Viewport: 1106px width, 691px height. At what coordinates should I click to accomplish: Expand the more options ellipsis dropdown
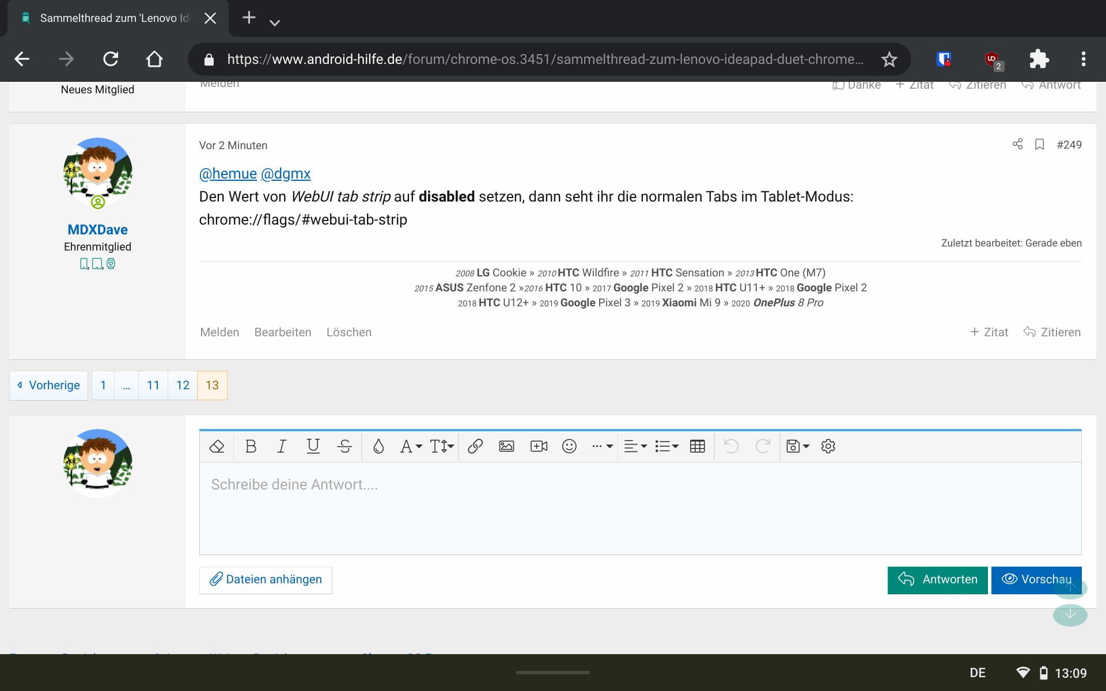point(602,446)
